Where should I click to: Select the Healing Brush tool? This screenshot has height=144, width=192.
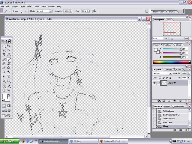[4, 60]
